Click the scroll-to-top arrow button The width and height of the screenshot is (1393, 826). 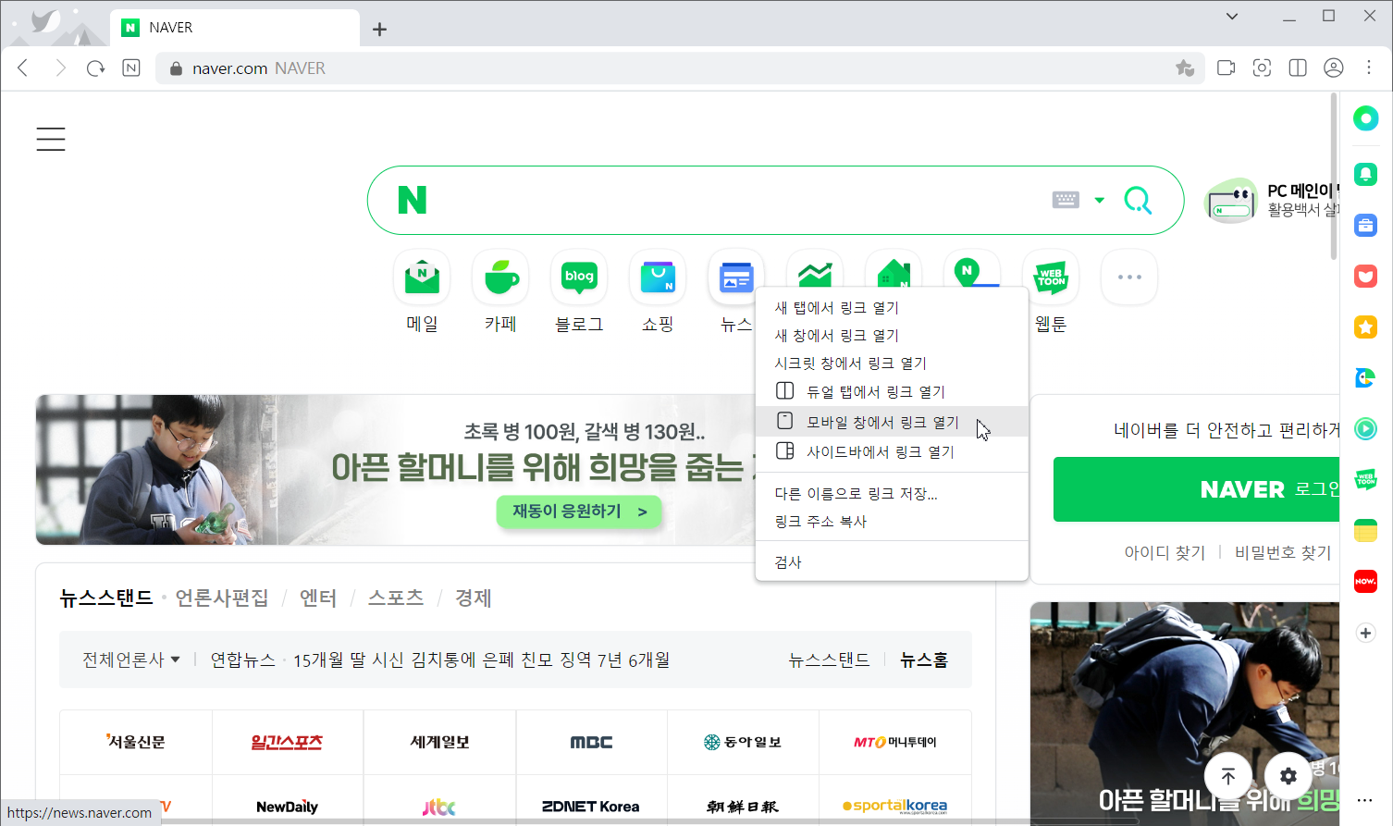coord(1228,776)
